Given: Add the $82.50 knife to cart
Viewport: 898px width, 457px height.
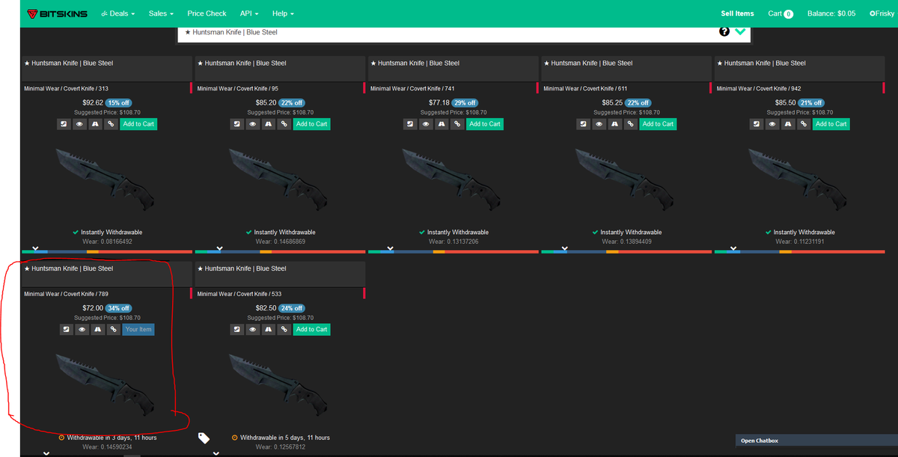Looking at the screenshot, I should [x=311, y=329].
